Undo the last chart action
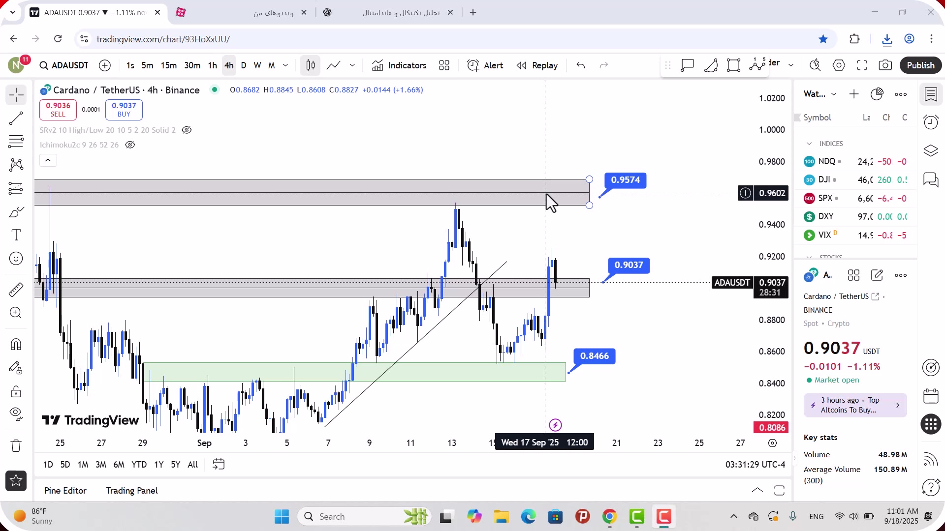 tap(581, 65)
